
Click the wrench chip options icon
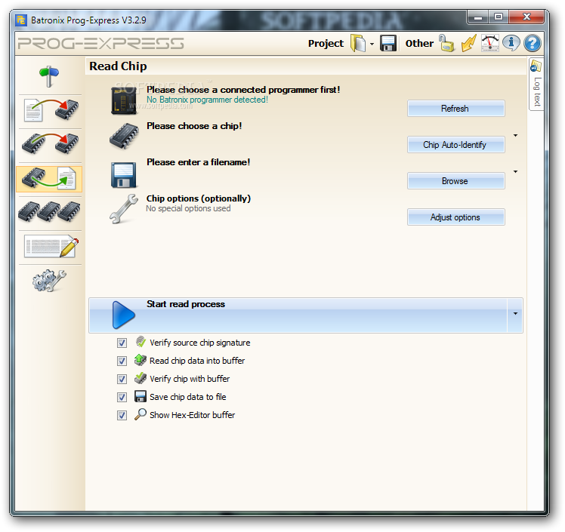(124, 209)
